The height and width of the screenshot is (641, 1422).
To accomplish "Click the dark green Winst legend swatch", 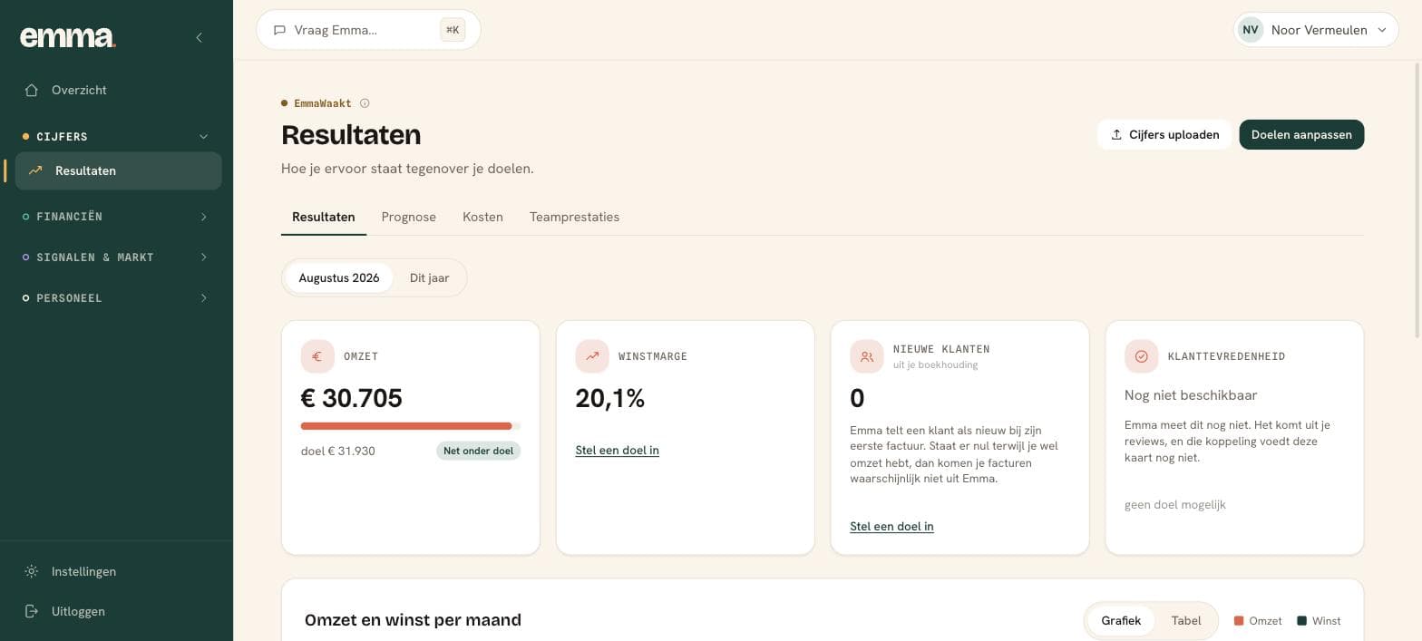I will (x=1301, y=621).
